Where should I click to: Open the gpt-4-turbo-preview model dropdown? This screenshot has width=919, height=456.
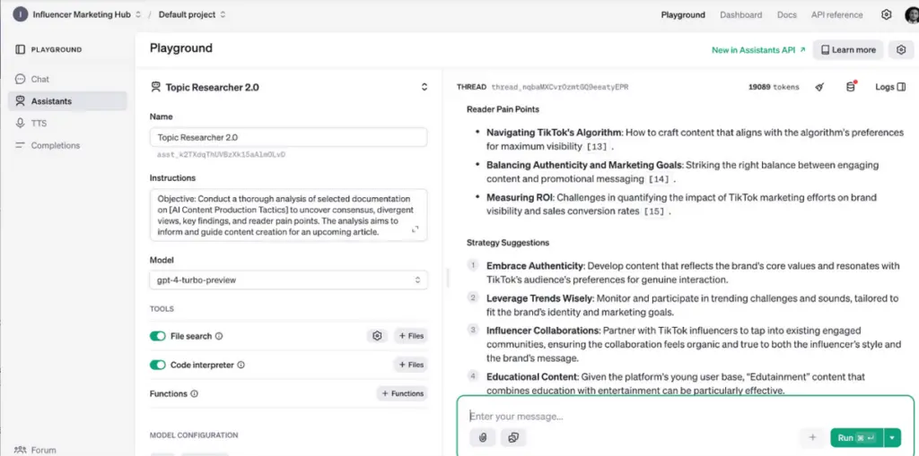tap(288, 280)
